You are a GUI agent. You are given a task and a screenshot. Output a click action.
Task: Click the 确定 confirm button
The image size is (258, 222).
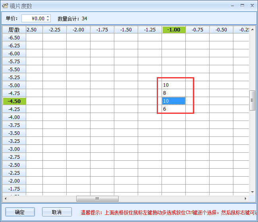pyautogui.click(x=19, y=212)
